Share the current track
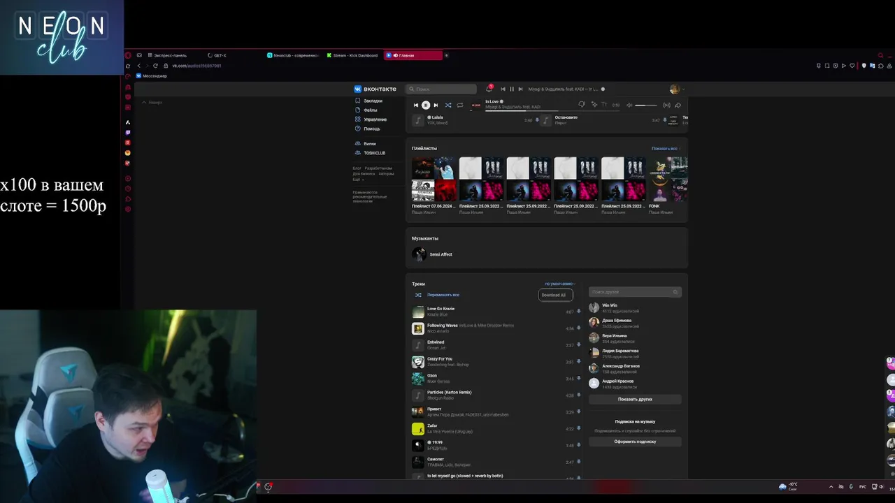Viewport: 895px width, 503px height. (678, 105)
